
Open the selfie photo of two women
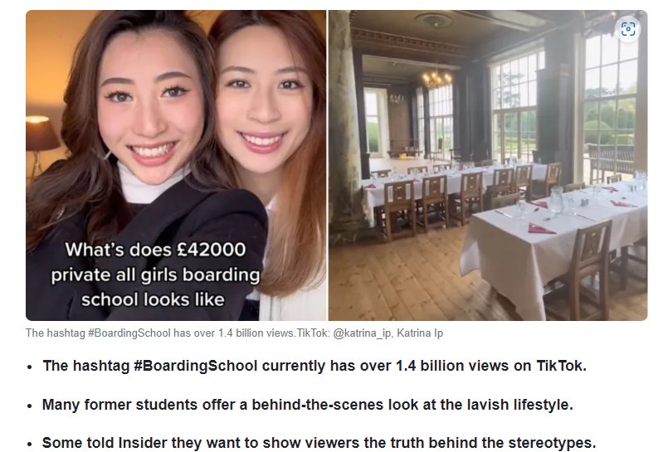(x=176, y=166)
